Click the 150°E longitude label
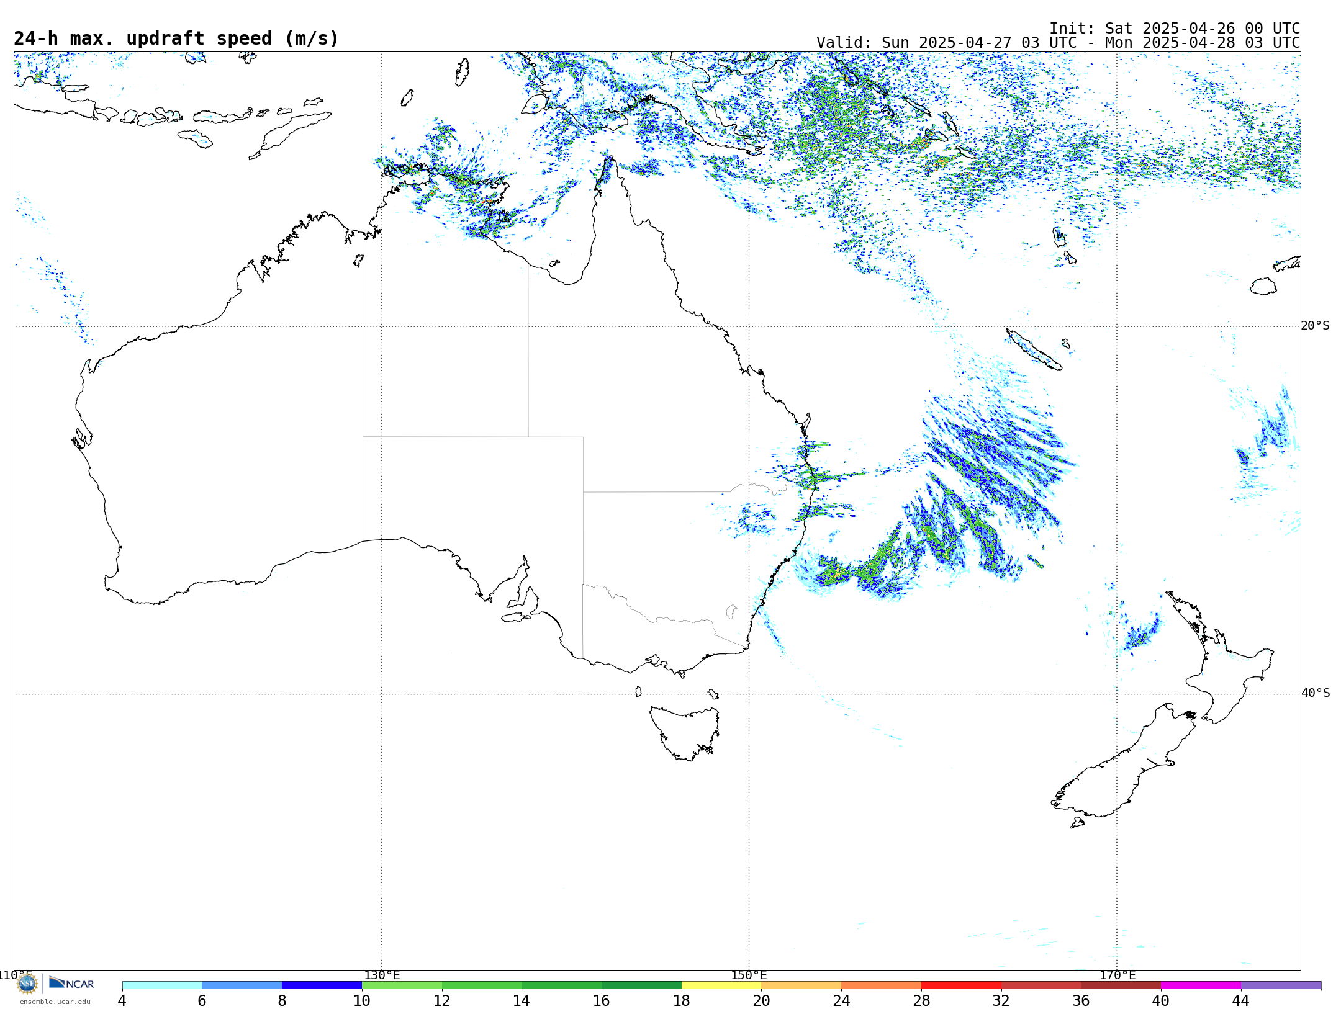1341x1009 pixels. (x=749, y=975)
